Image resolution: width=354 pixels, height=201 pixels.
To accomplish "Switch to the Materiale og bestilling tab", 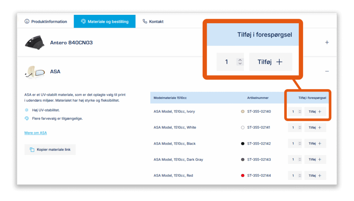I will coord(104,21).
